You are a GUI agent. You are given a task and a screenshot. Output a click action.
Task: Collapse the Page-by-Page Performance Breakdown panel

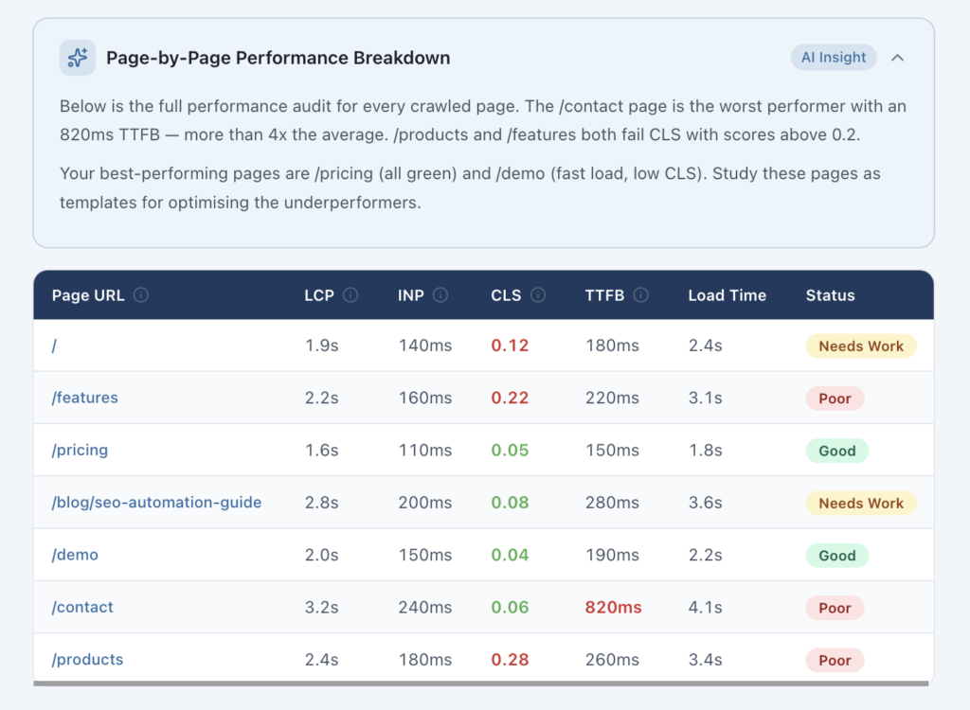click(x=897, y=58)
